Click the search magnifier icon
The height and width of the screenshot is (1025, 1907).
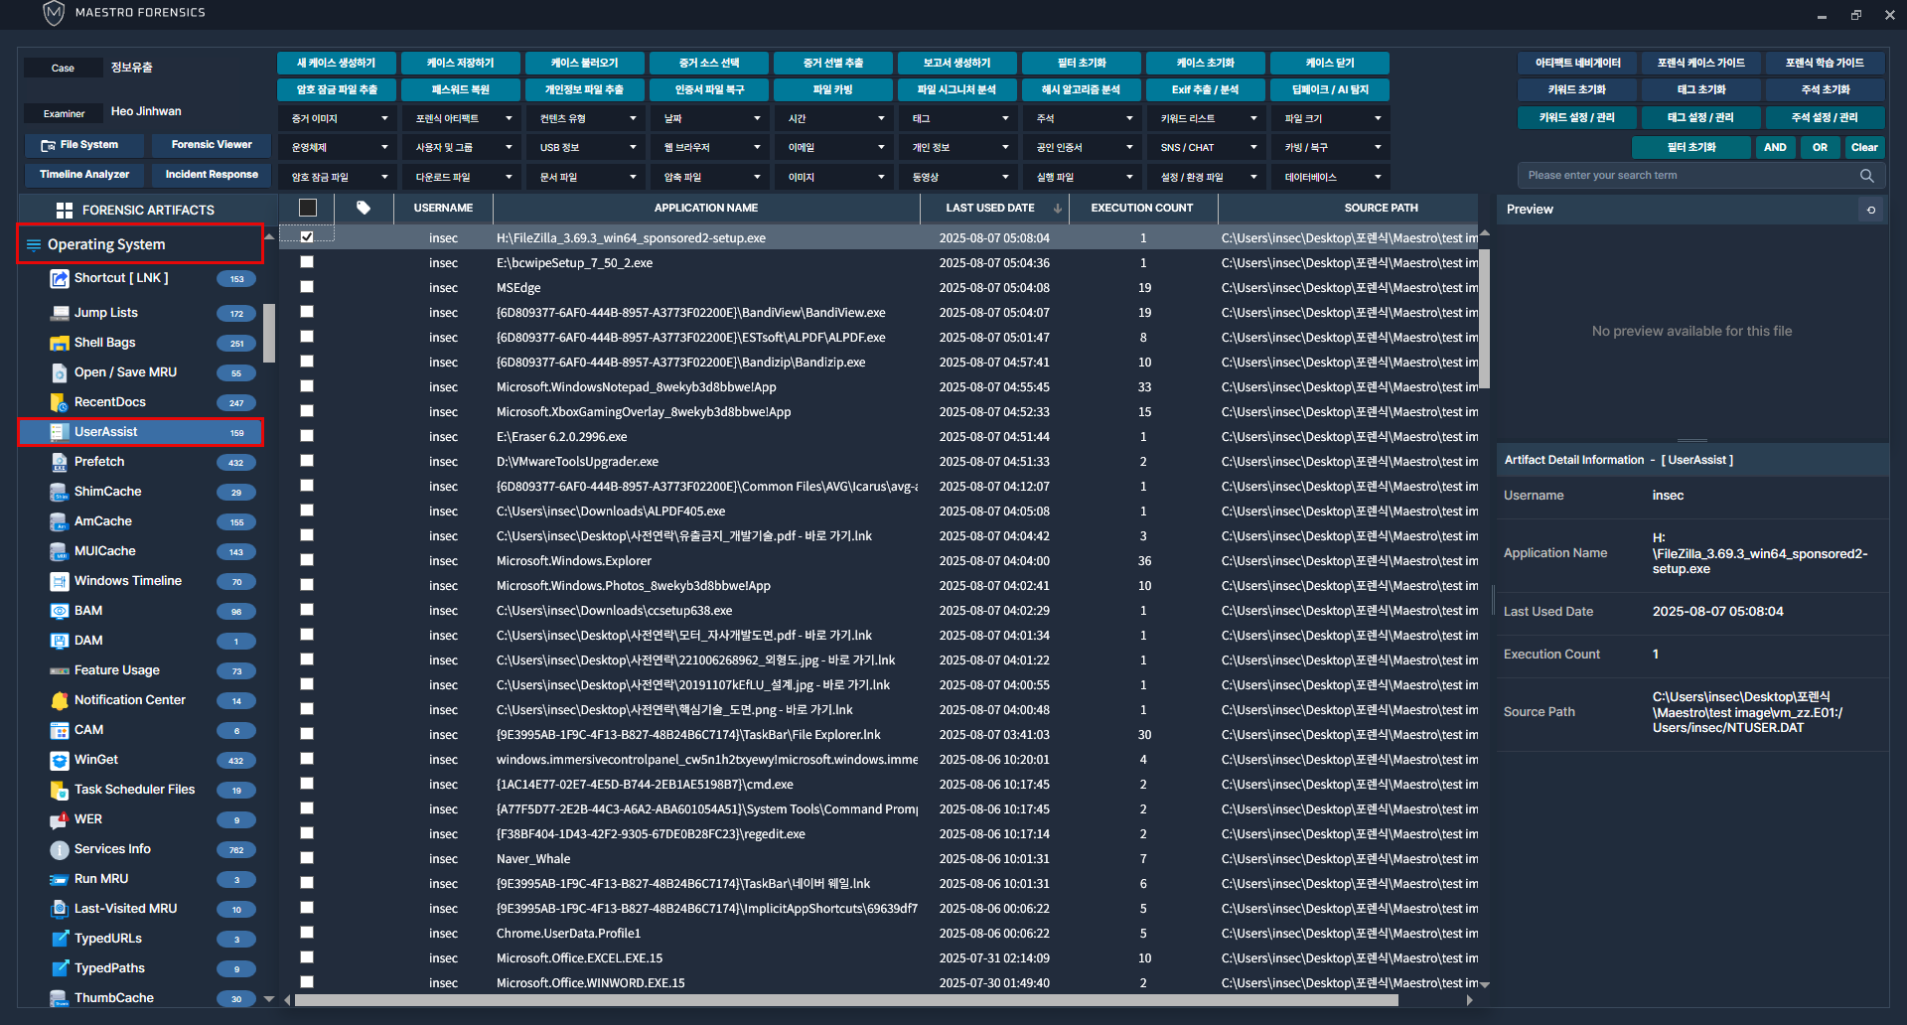pyautogui.click(x=1866, y=176)
